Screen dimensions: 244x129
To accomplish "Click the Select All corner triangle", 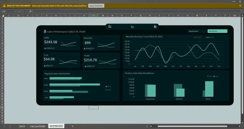I will [3, 15].
